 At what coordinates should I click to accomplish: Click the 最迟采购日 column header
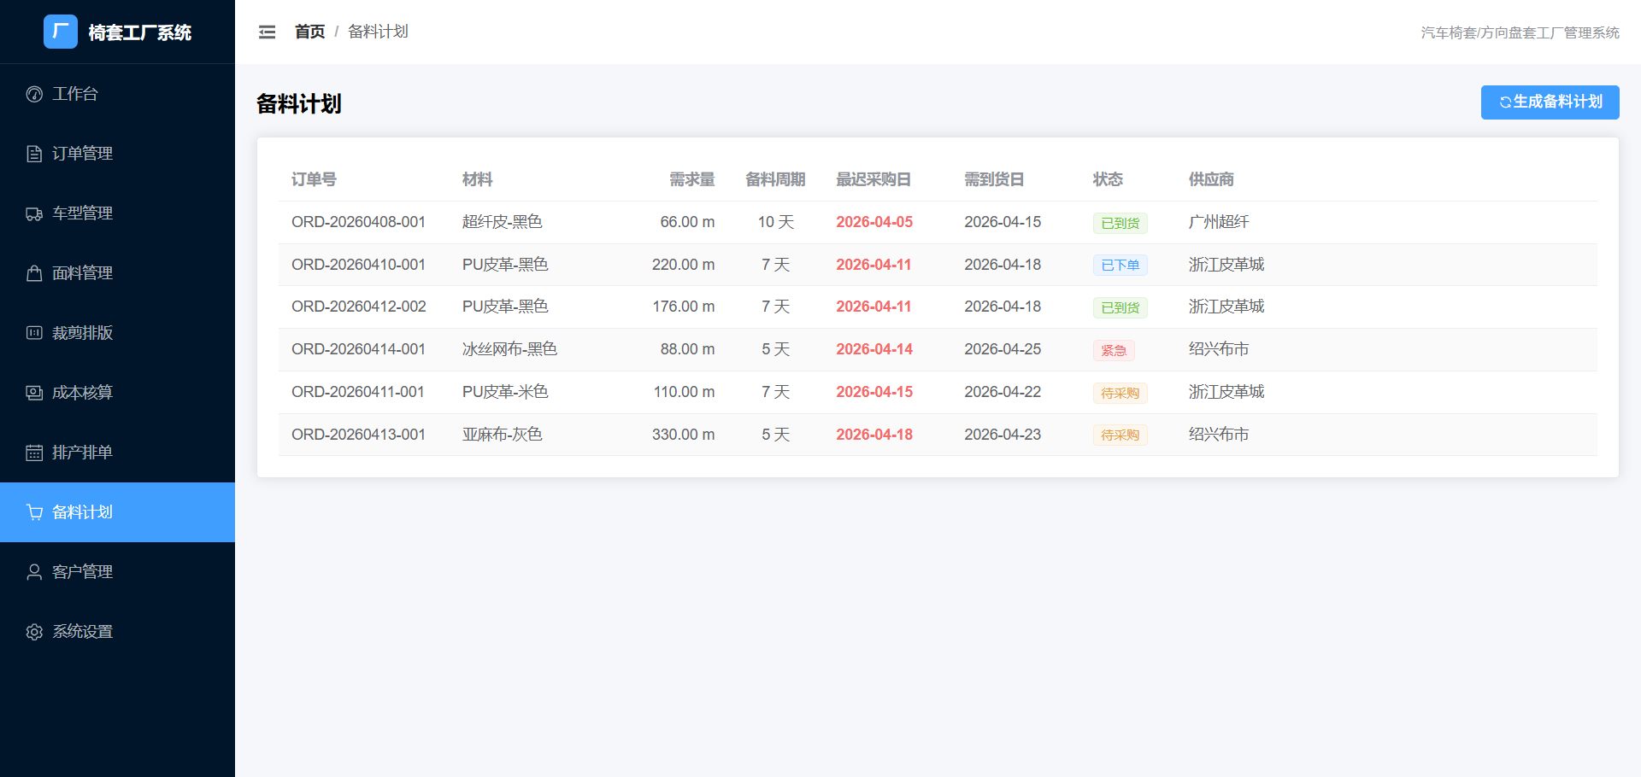[873, 179]
